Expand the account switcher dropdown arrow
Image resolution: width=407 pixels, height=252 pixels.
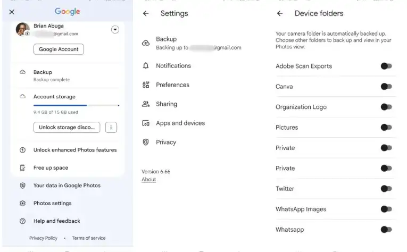coord(115,30)
